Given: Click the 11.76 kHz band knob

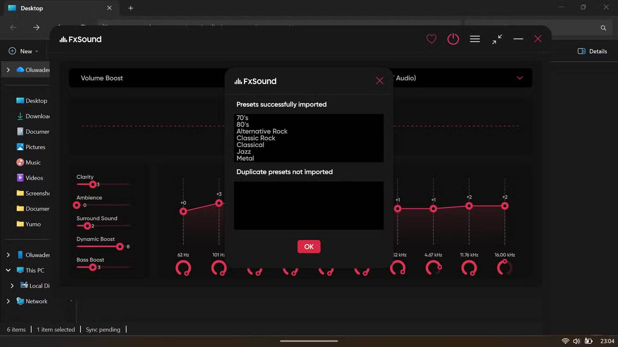Looking at the screenshot, I should coord(469,268).
